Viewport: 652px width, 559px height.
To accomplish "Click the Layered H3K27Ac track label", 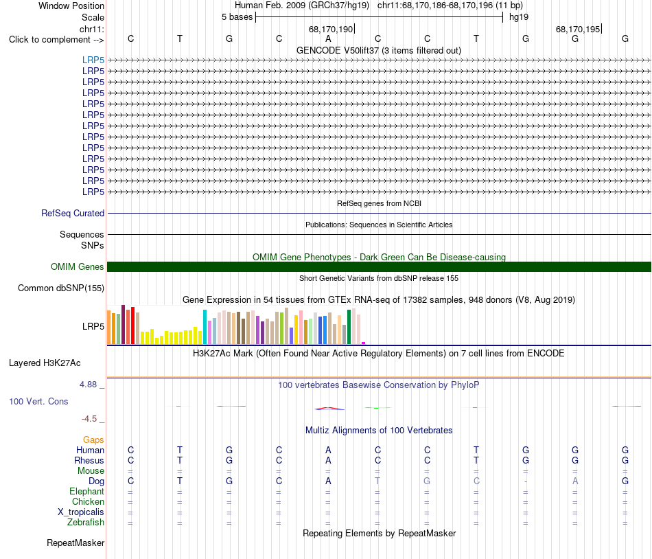I will tap(45, 363).
